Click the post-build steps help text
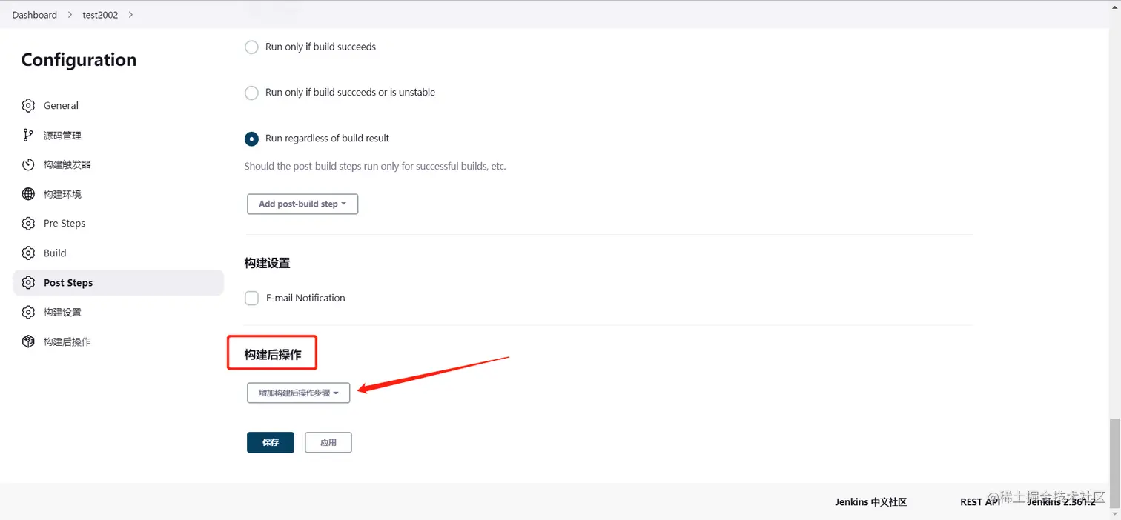 click(375, 166)
